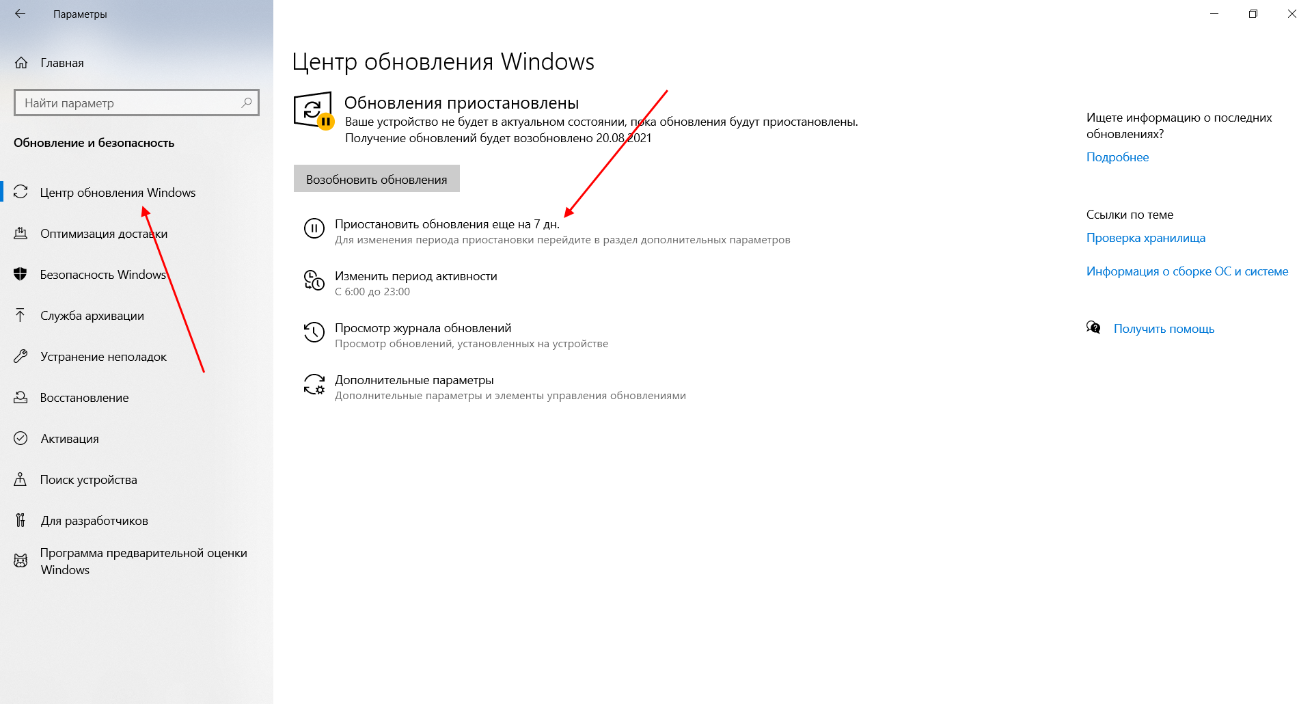Click the help chat icon beside Получить помощь

[x=1093, y=327]
